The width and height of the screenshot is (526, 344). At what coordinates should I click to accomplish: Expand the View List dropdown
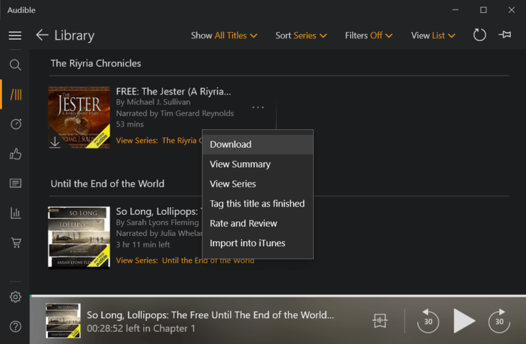433,36
